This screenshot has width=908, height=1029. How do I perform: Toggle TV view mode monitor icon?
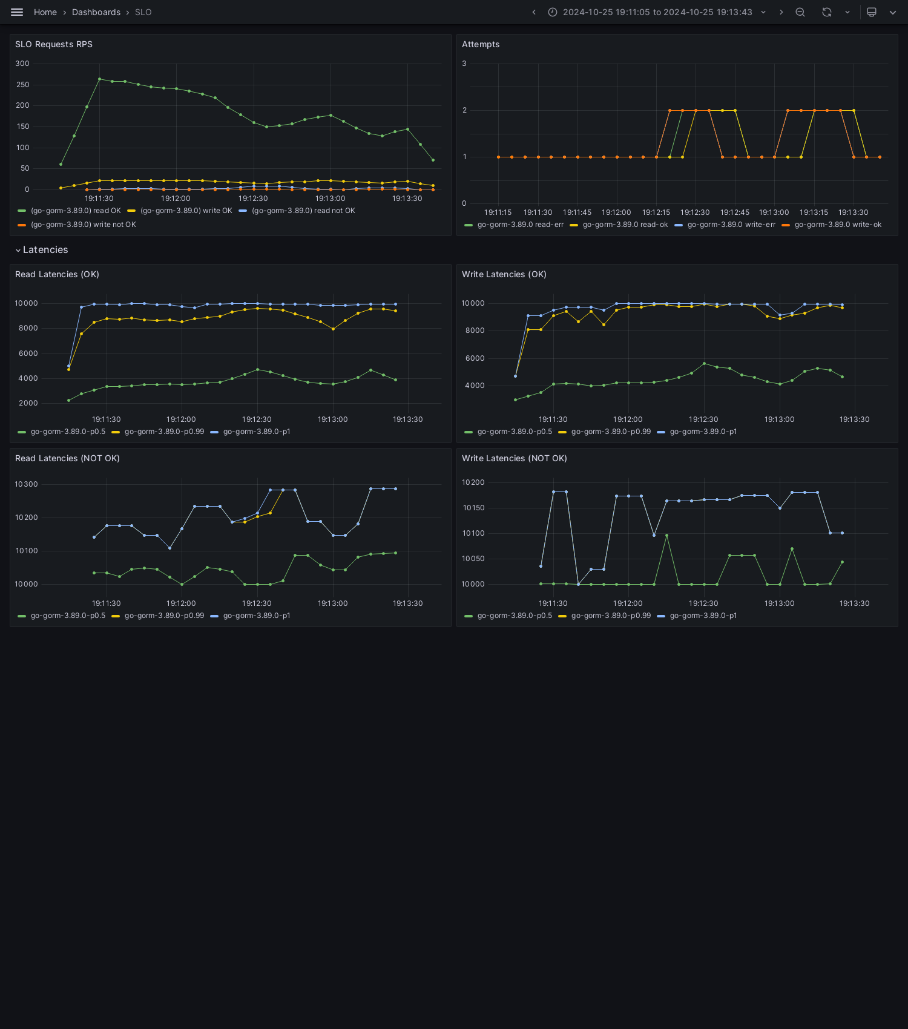pos(872,12)
